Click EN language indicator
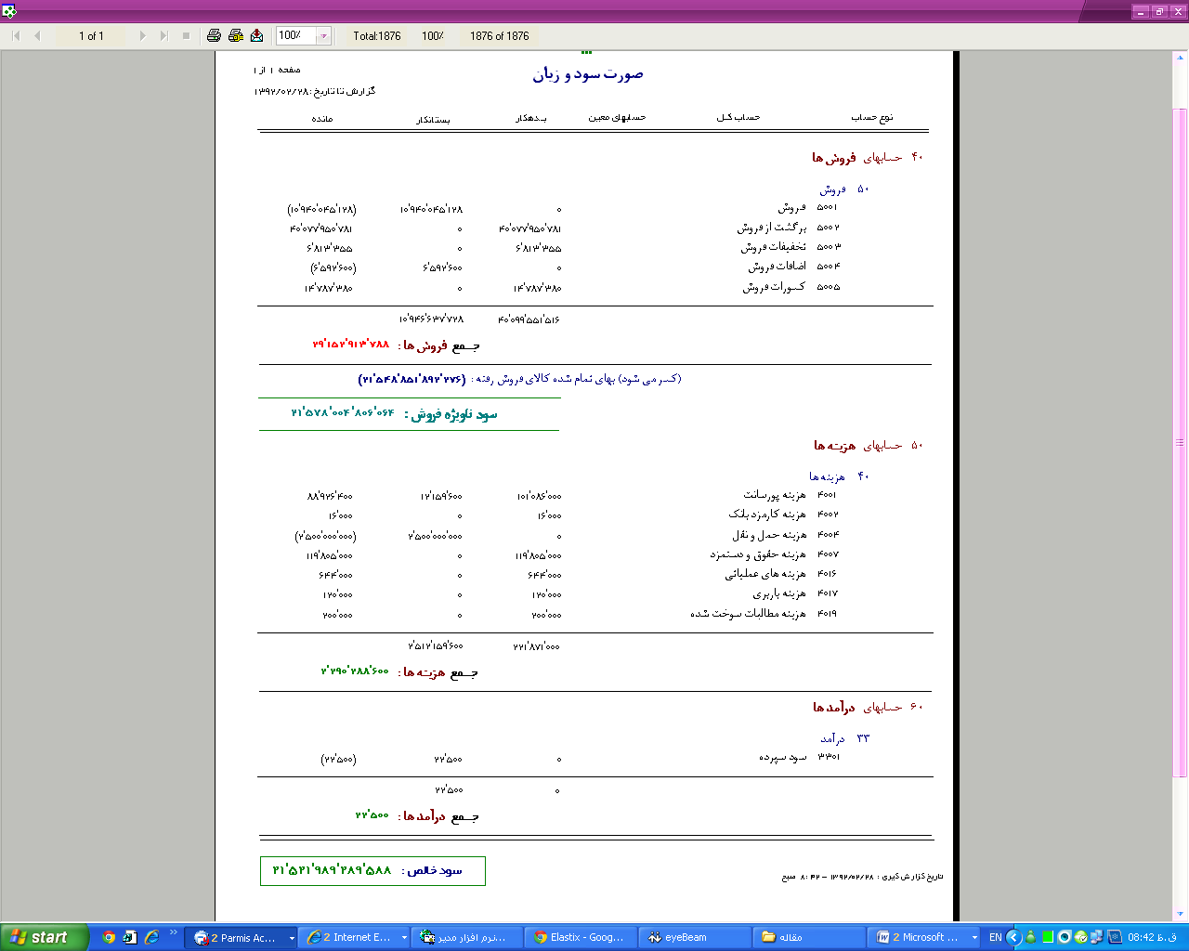The width and height of the screenshot is (1189, 951). coord(995,938)
